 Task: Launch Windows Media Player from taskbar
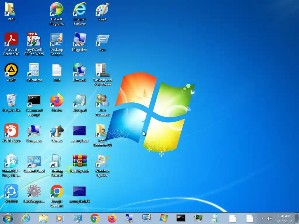click(60, 218)
